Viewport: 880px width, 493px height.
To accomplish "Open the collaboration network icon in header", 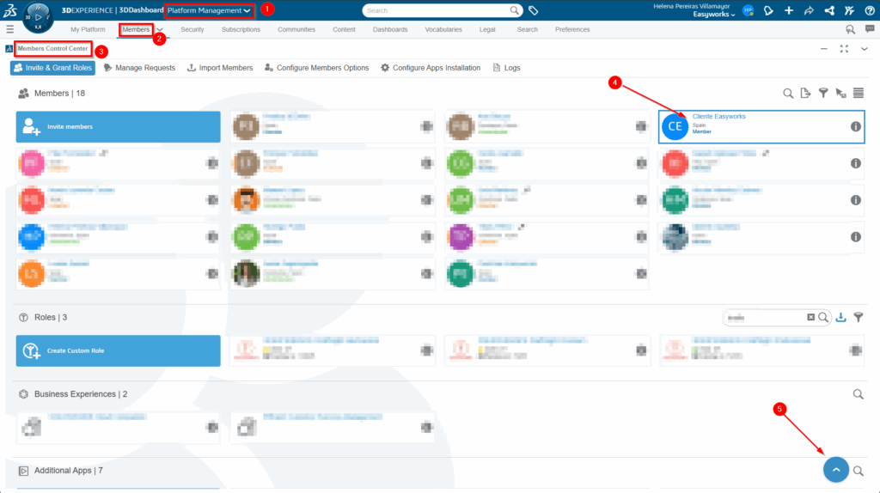I will [829, 10].
